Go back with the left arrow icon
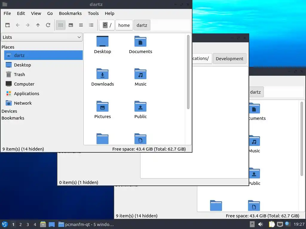The height and width of the screenshot is (229, 306). point(18,25)
